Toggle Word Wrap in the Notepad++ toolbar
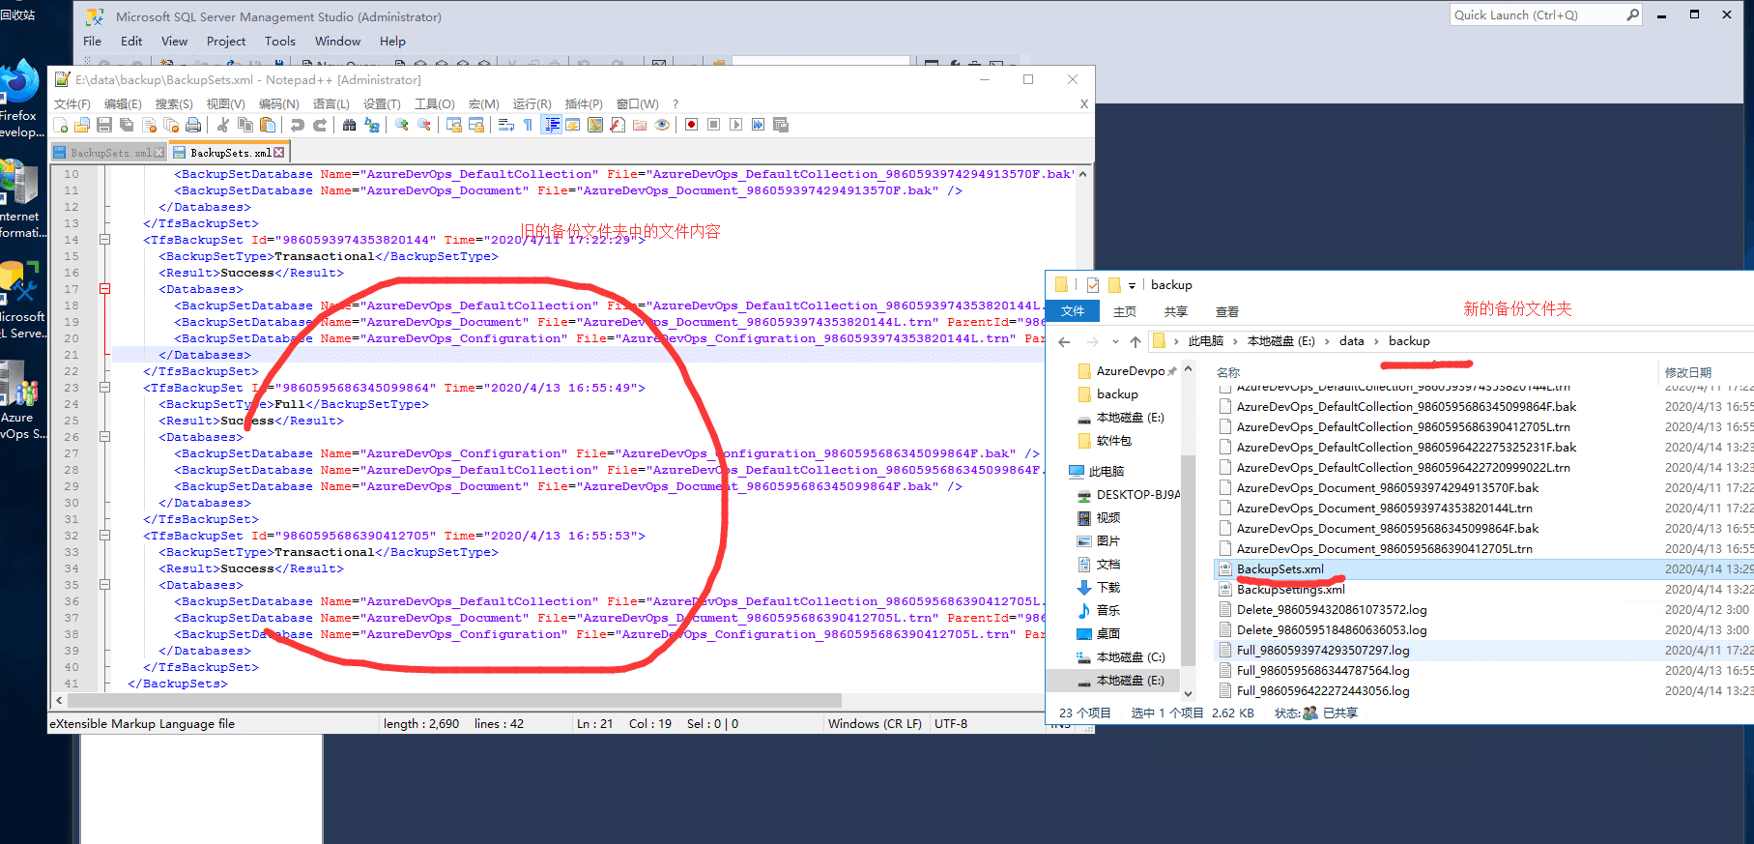The width and height of the screenshot is (1754, 844). pos(505,125)
